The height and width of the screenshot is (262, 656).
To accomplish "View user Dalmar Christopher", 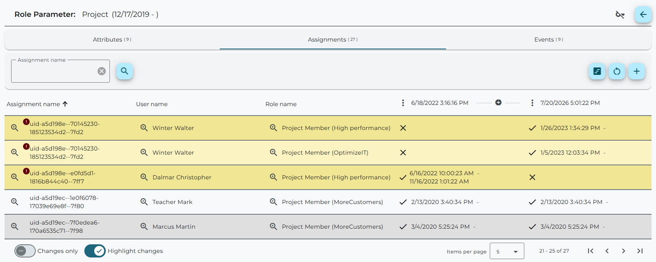I will [144, 177].
